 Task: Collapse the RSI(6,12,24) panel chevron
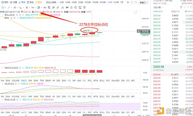pos(2,100)
